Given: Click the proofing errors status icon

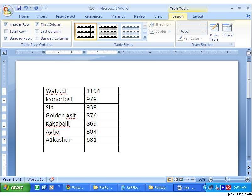Looking at the screenshot, I should (52, 179).
